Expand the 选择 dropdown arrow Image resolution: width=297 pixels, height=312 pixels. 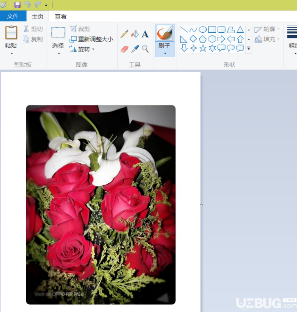pos(59,53)
